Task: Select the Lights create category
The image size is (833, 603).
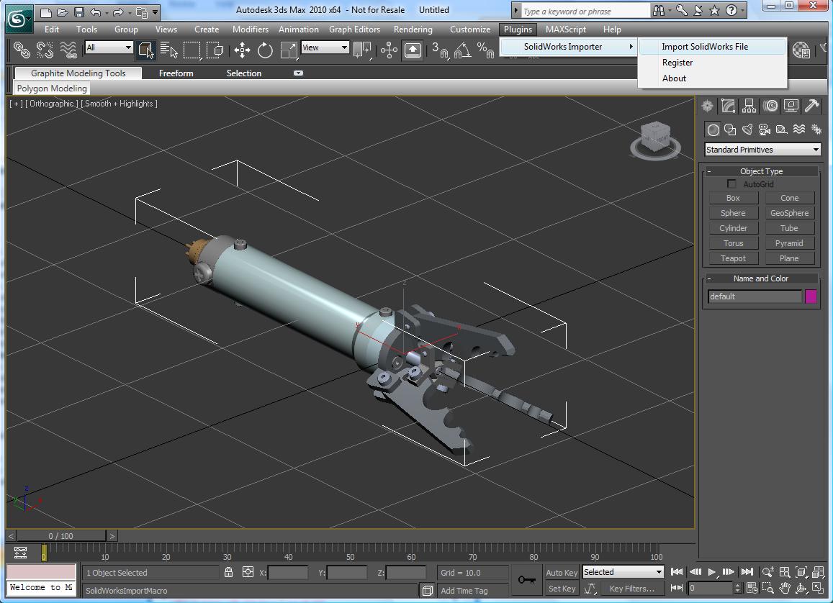Action: coord(747,130)
